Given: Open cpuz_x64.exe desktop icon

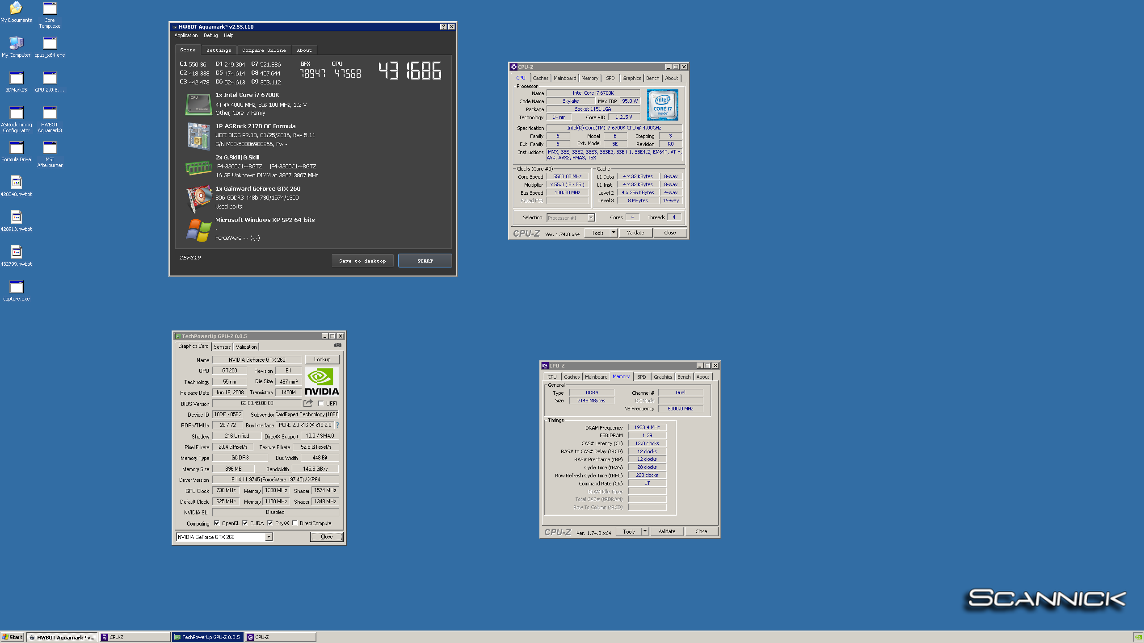Looking at the screenshot, I should tap(50, 47).
